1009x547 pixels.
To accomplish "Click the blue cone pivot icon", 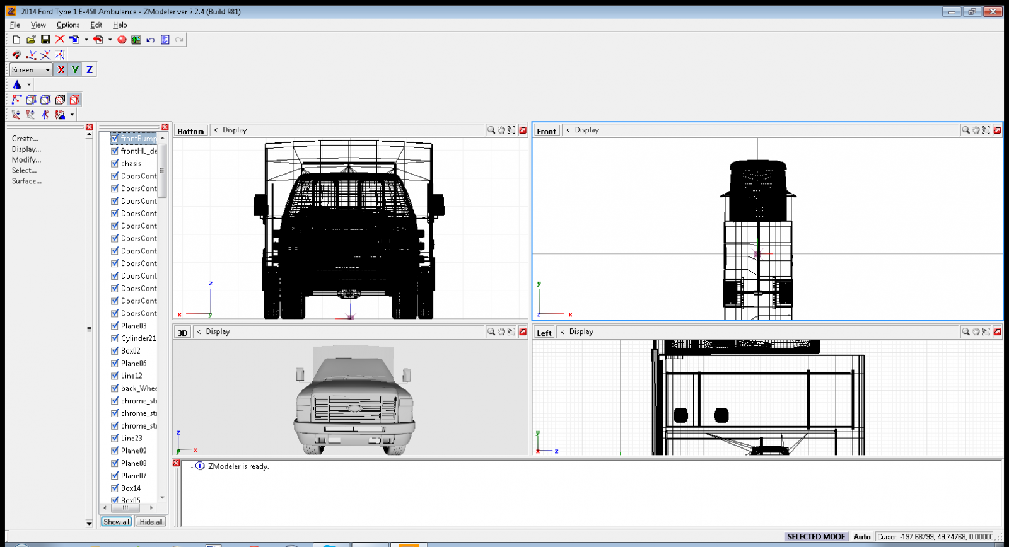I will click(17, 84).
